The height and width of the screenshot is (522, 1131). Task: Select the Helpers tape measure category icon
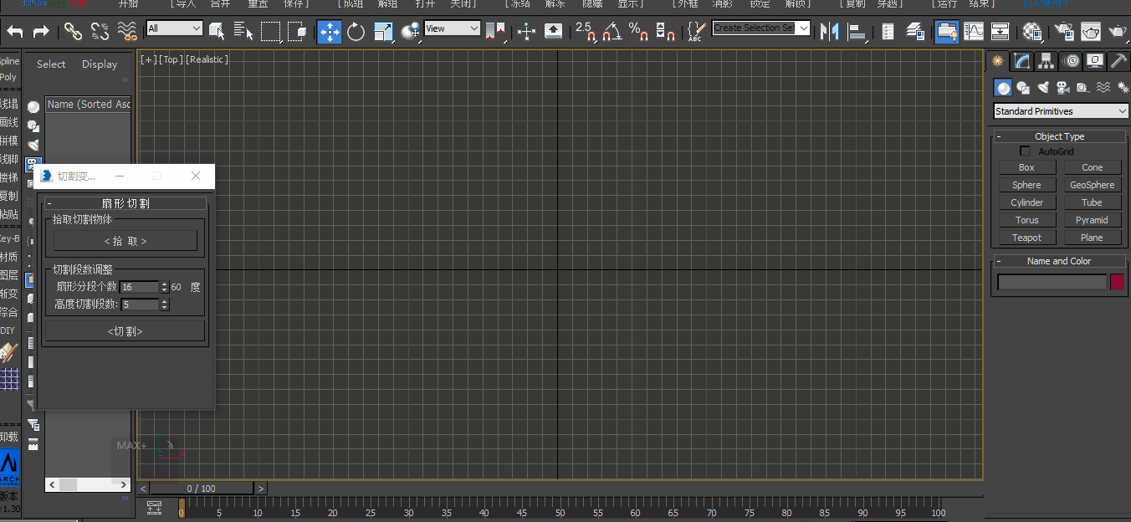tap(1082, 87)
